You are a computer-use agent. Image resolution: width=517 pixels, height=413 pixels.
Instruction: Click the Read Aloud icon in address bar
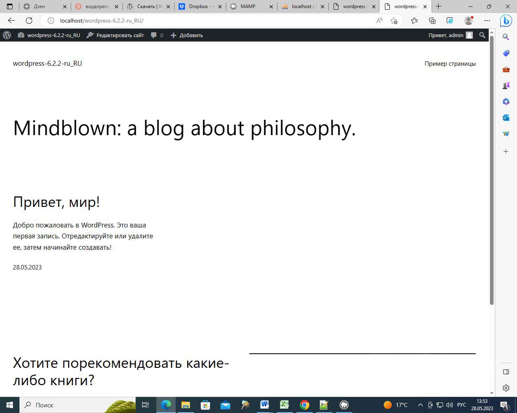[379, 21]
